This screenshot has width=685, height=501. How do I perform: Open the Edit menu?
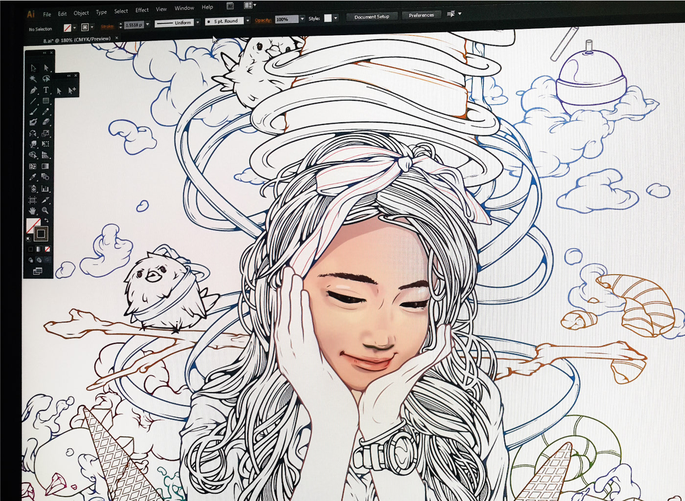[62, 14]
